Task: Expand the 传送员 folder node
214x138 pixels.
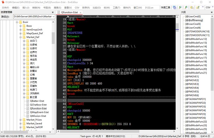Action: tap(24, 60)
